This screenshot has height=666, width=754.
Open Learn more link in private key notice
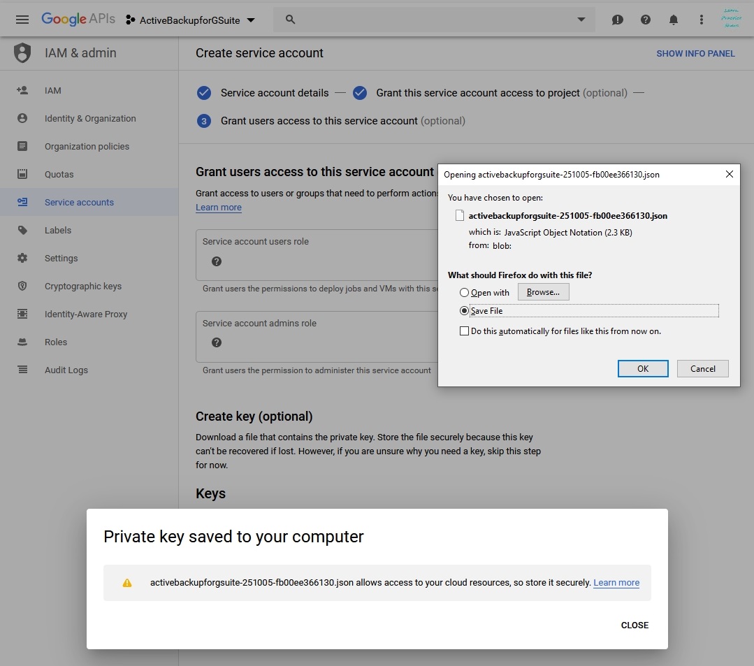616,582
